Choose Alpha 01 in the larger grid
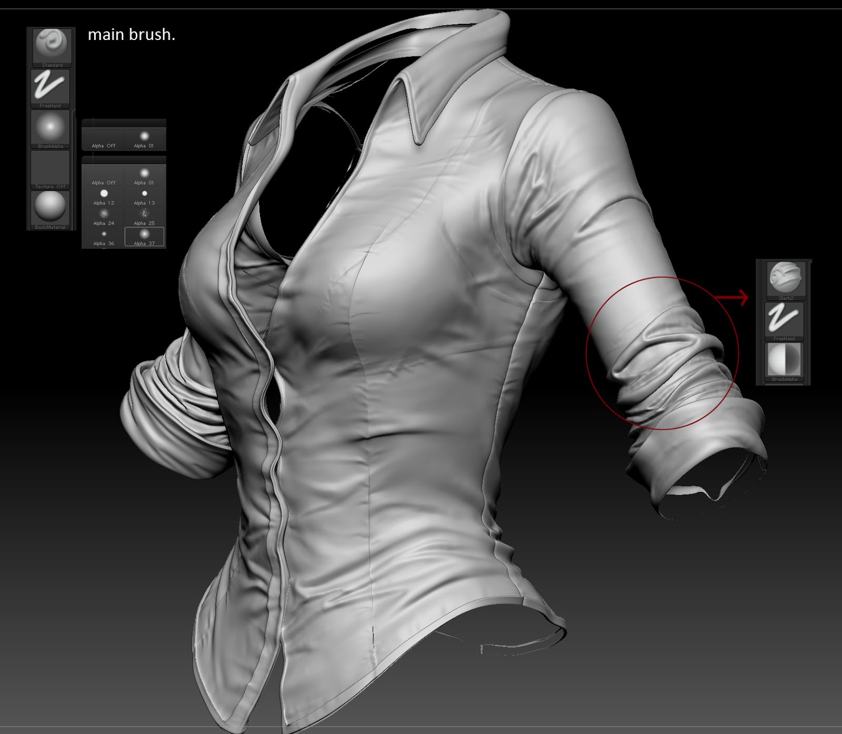The image size is (842, 734). click(144, 176)
